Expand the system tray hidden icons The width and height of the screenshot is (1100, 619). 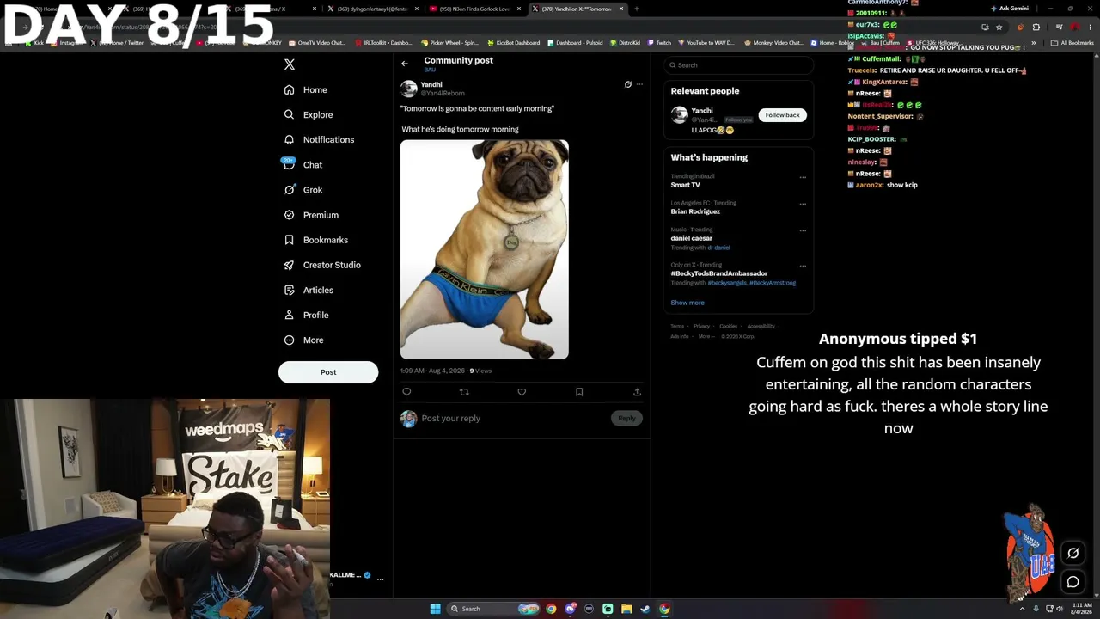tap(1023, 609)
